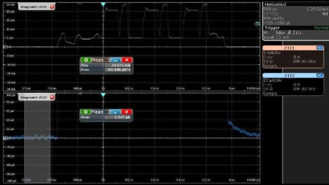The height and width of the screenshot is (185, 329).
Task: Select the cyan trigger position marker in Diagram1
Action: 103,4
